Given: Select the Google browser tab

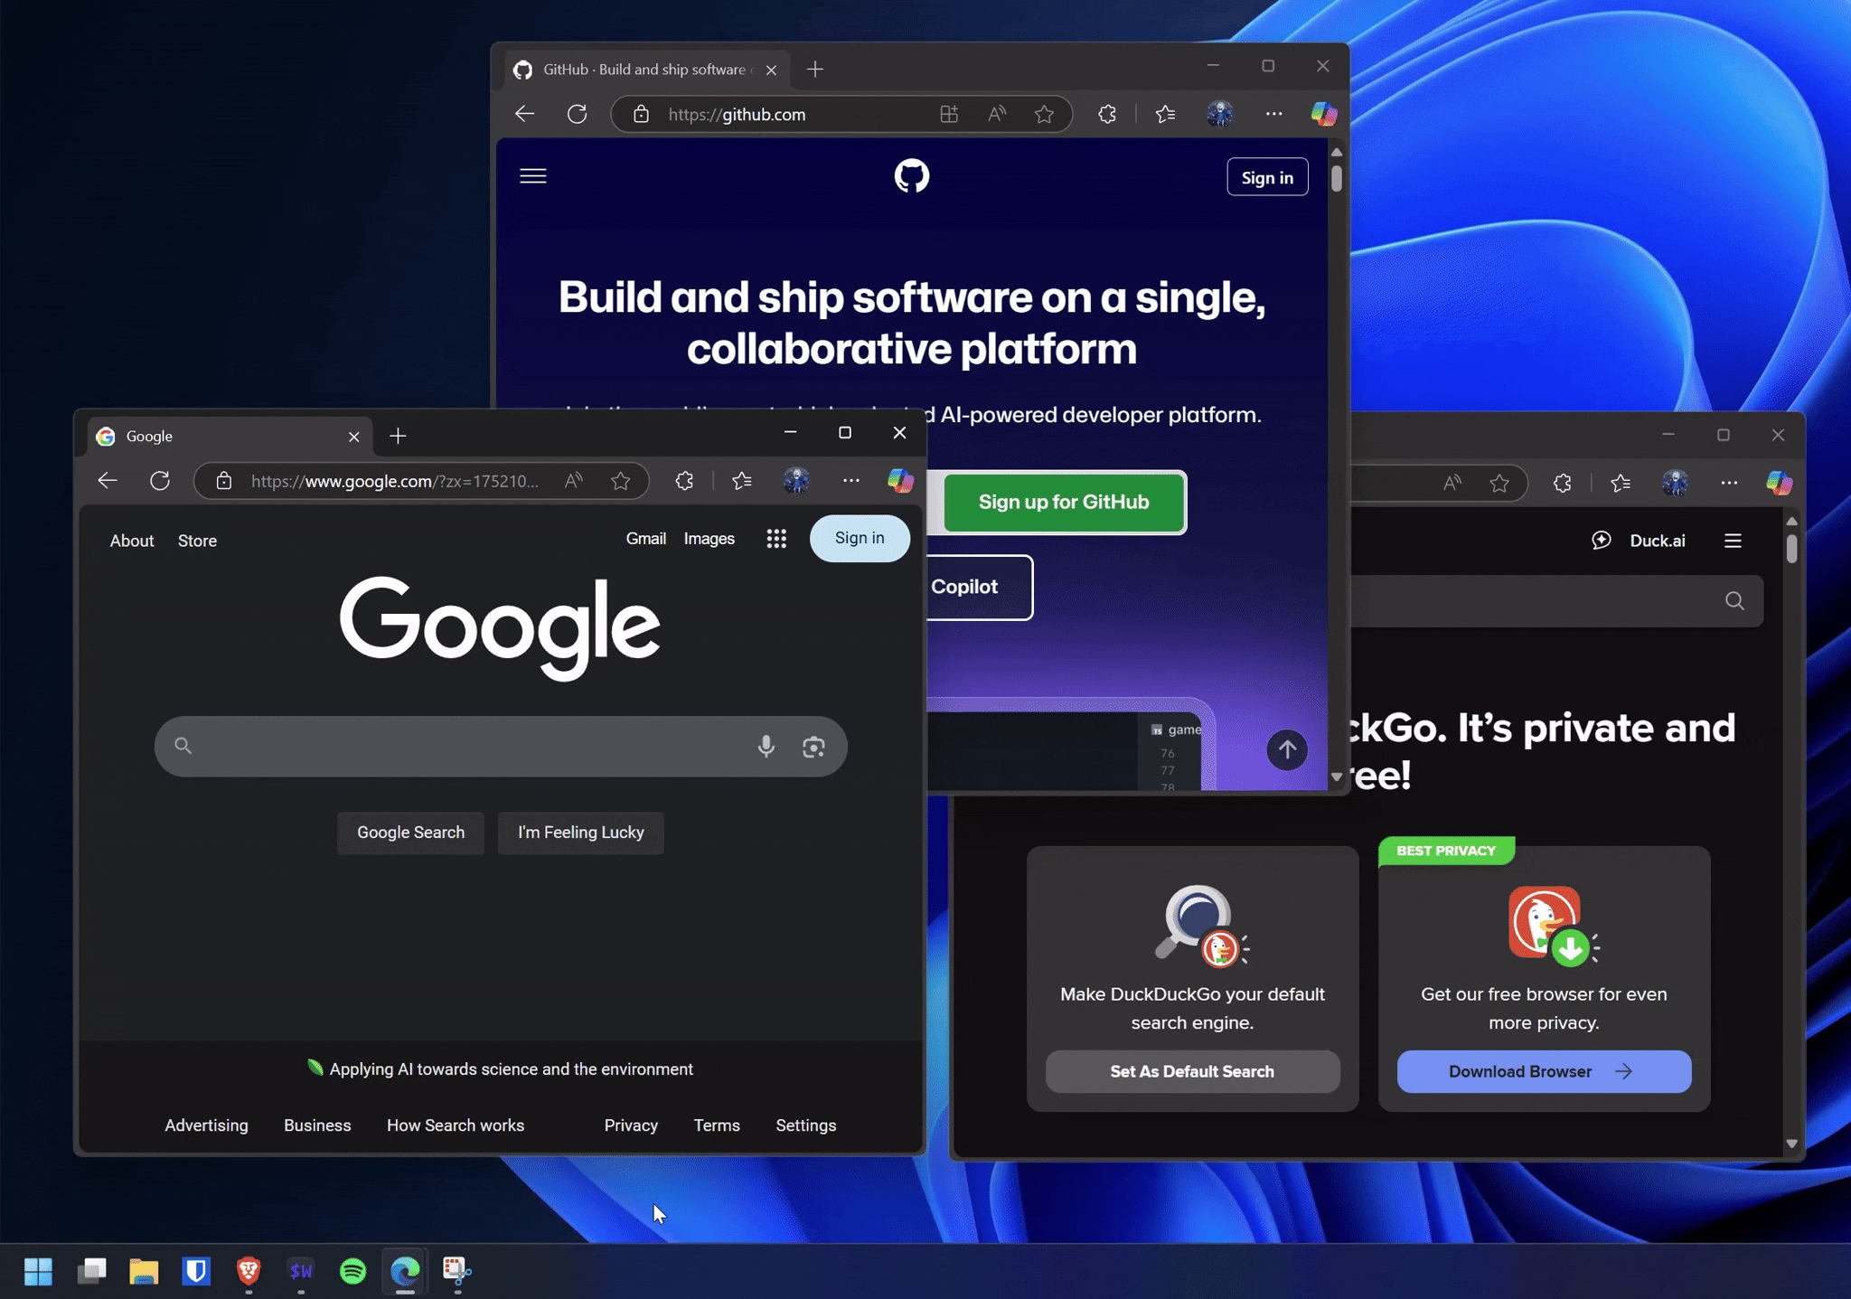Looking at the screenshot, I should (229, 437).
